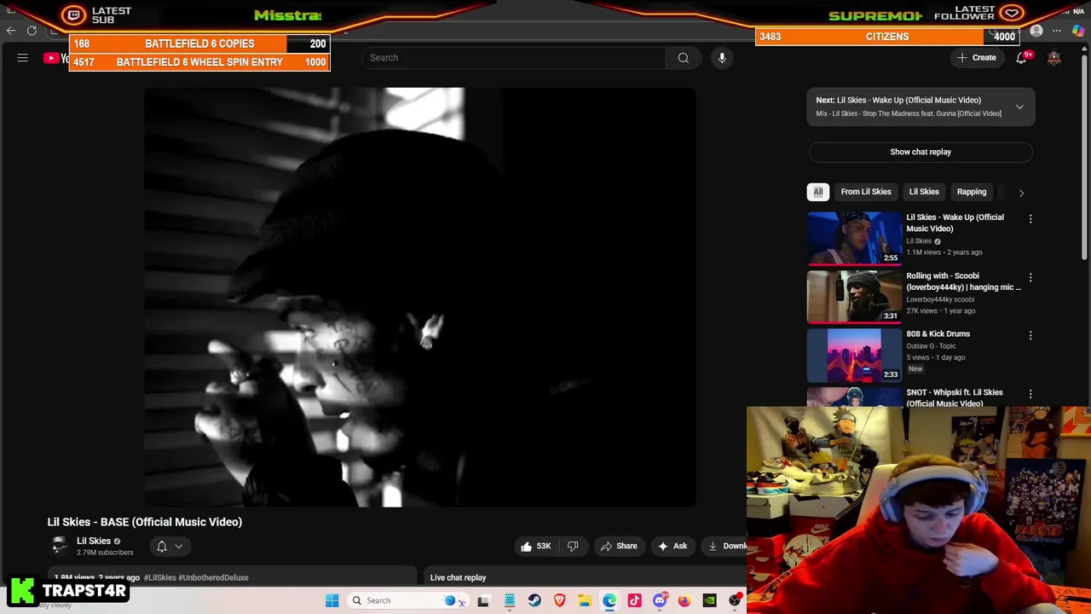Viewport: 1091px width, 614px height.
Task: Open TikTok from the taskbar
Action: [634, 600]
